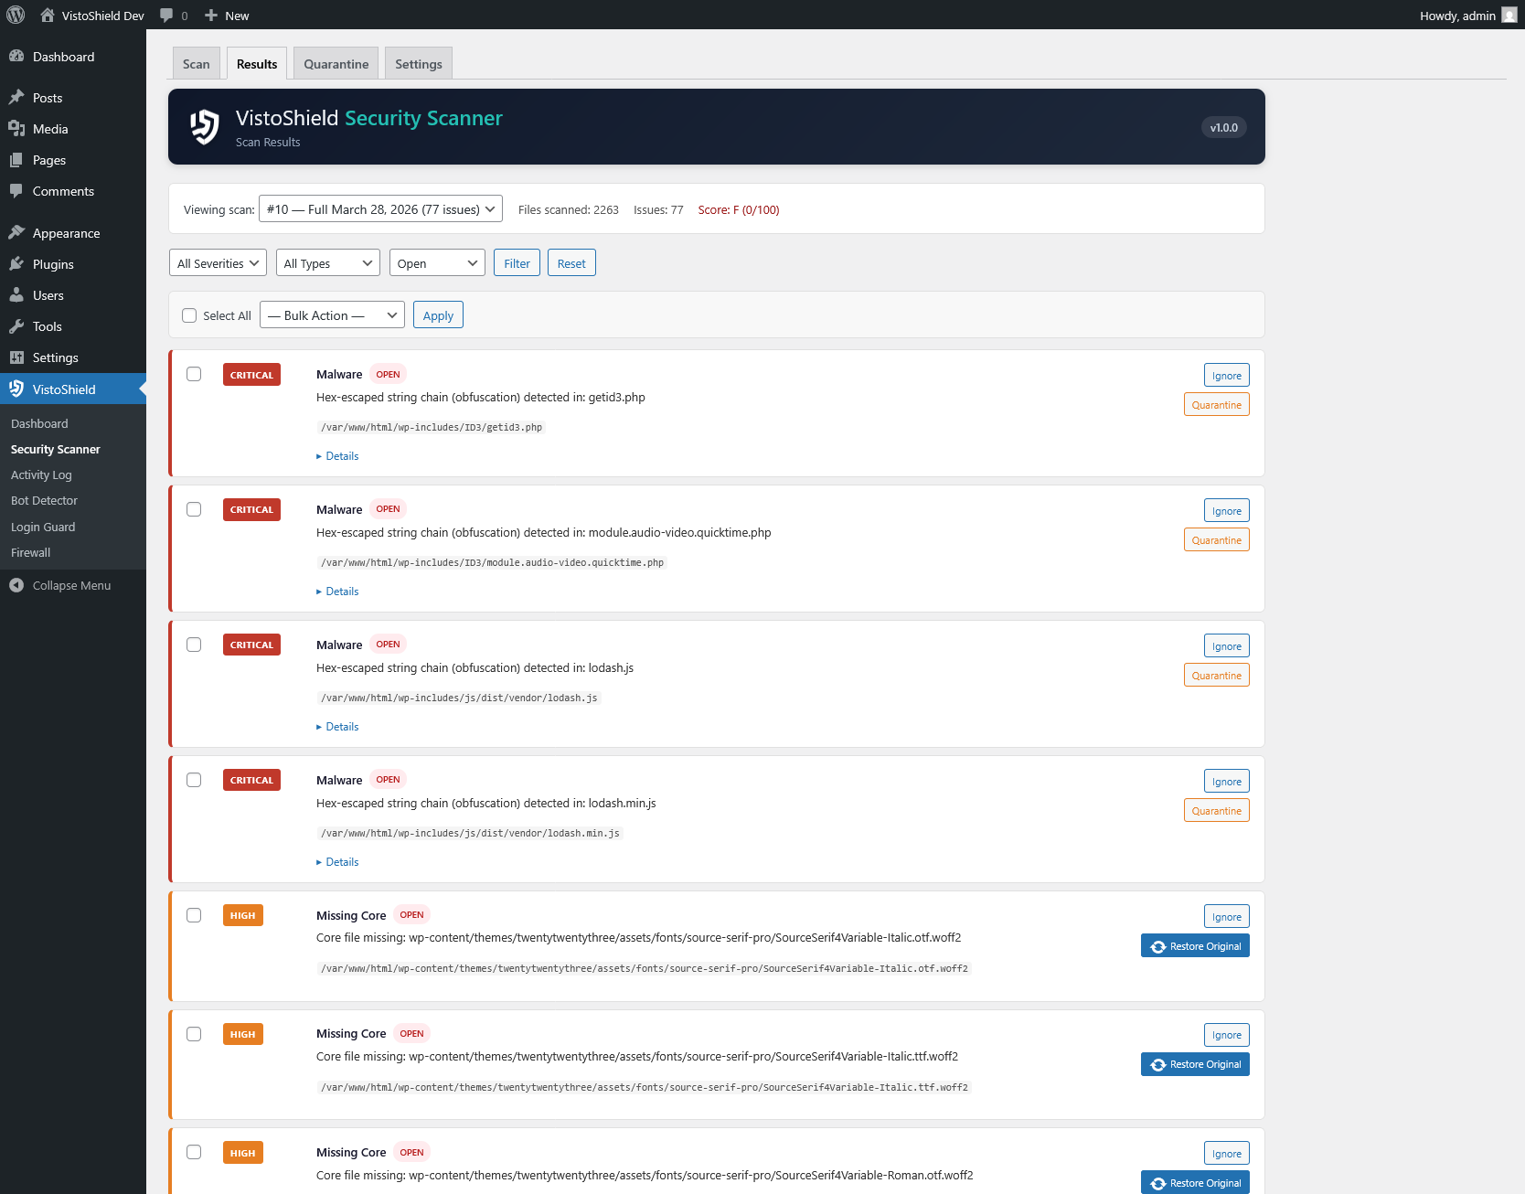The height and width of the screenshot is (1194, 1525).
Task: Restore Original for Italic.otf.woff2 file
Action: 1195,946
